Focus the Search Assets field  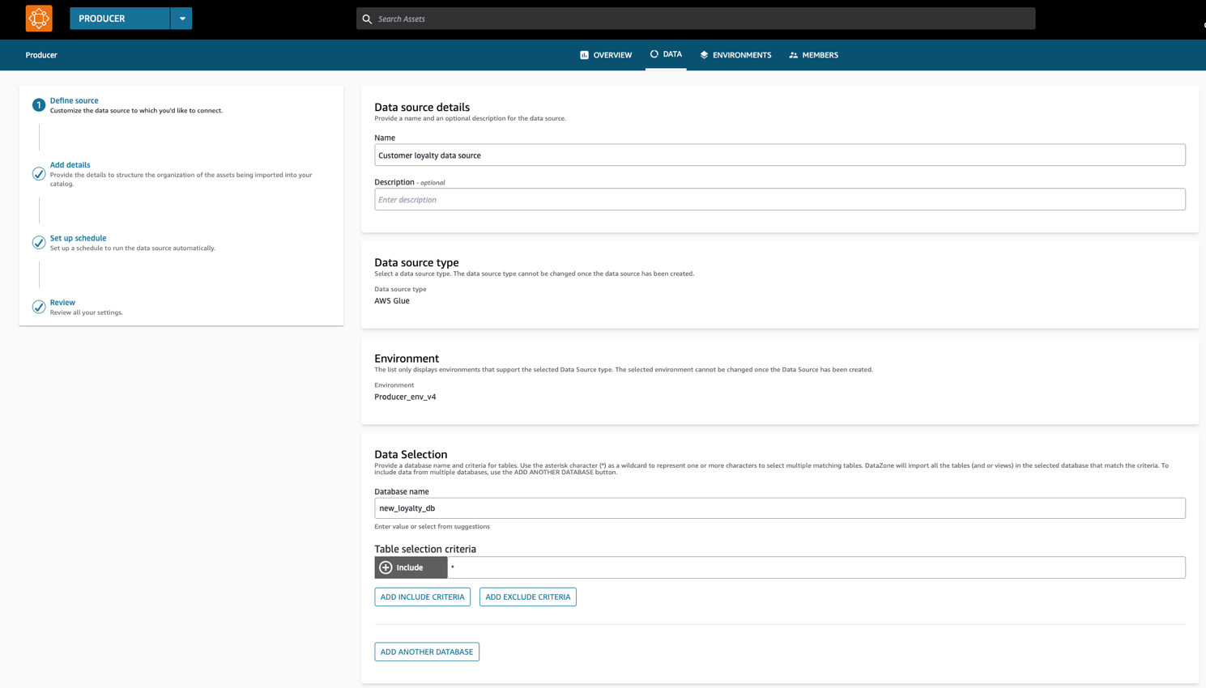click(696, 19)
